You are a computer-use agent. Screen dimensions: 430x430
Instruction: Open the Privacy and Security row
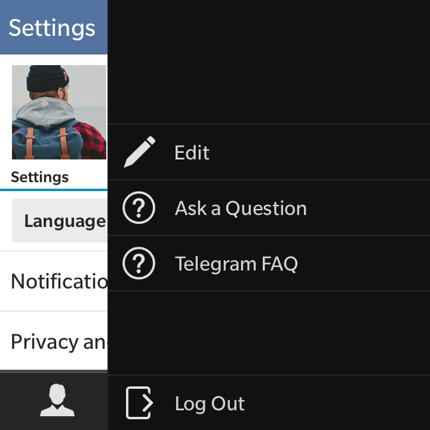tap(57, 342)
